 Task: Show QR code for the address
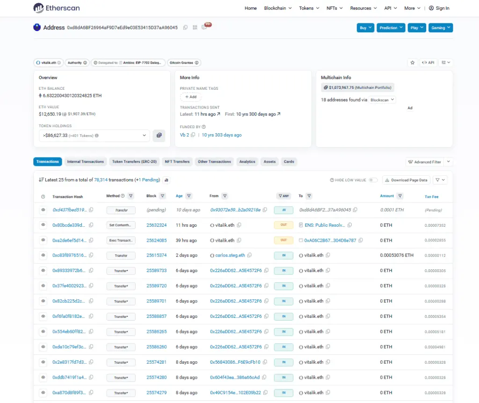[x=195, y=28]
